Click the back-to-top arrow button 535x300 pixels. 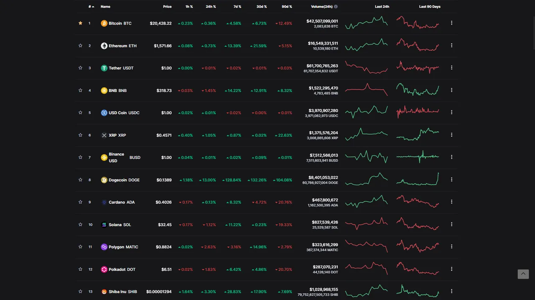(523, 274)
